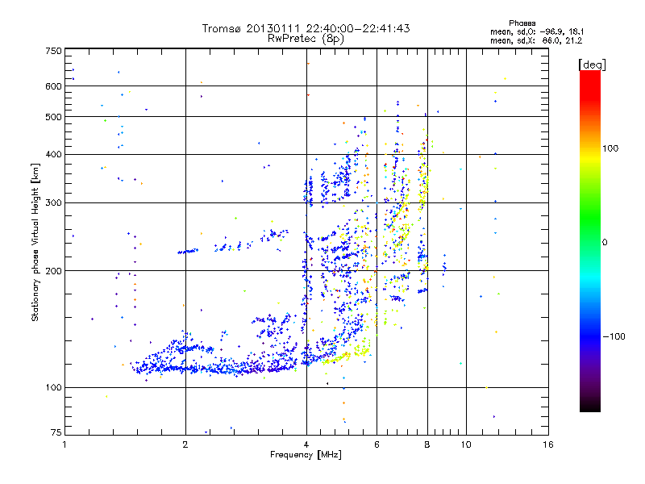Click the "[deg]" colorbar unit label
Screen dimensions: 645x484
[593, 65]
